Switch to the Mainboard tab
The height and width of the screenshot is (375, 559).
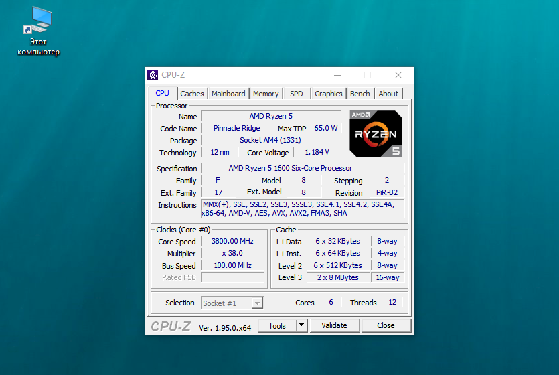[228, 94]
